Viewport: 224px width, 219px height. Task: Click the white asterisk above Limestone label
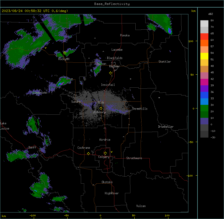40,90
